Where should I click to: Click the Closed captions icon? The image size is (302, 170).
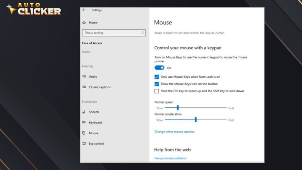click(84, 87)
